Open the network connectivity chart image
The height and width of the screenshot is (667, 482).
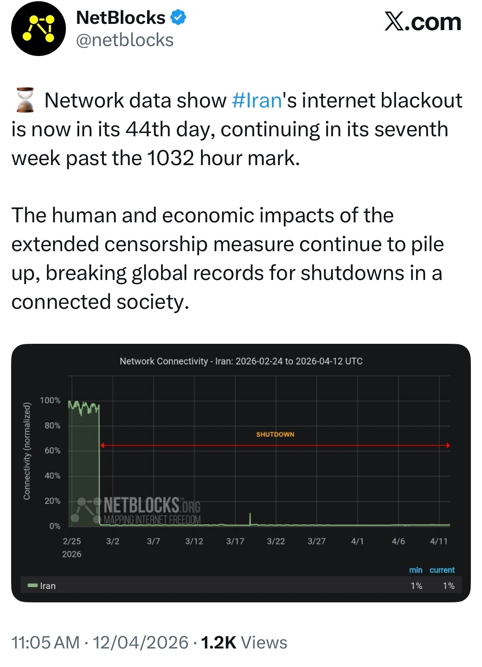[x=241, y=473]
